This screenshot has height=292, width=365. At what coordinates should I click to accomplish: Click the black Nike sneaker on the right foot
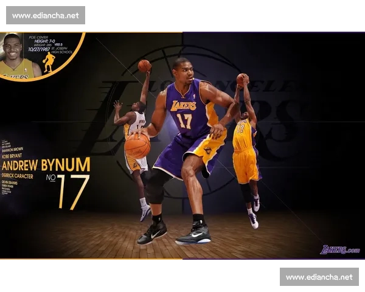[193, 234]
